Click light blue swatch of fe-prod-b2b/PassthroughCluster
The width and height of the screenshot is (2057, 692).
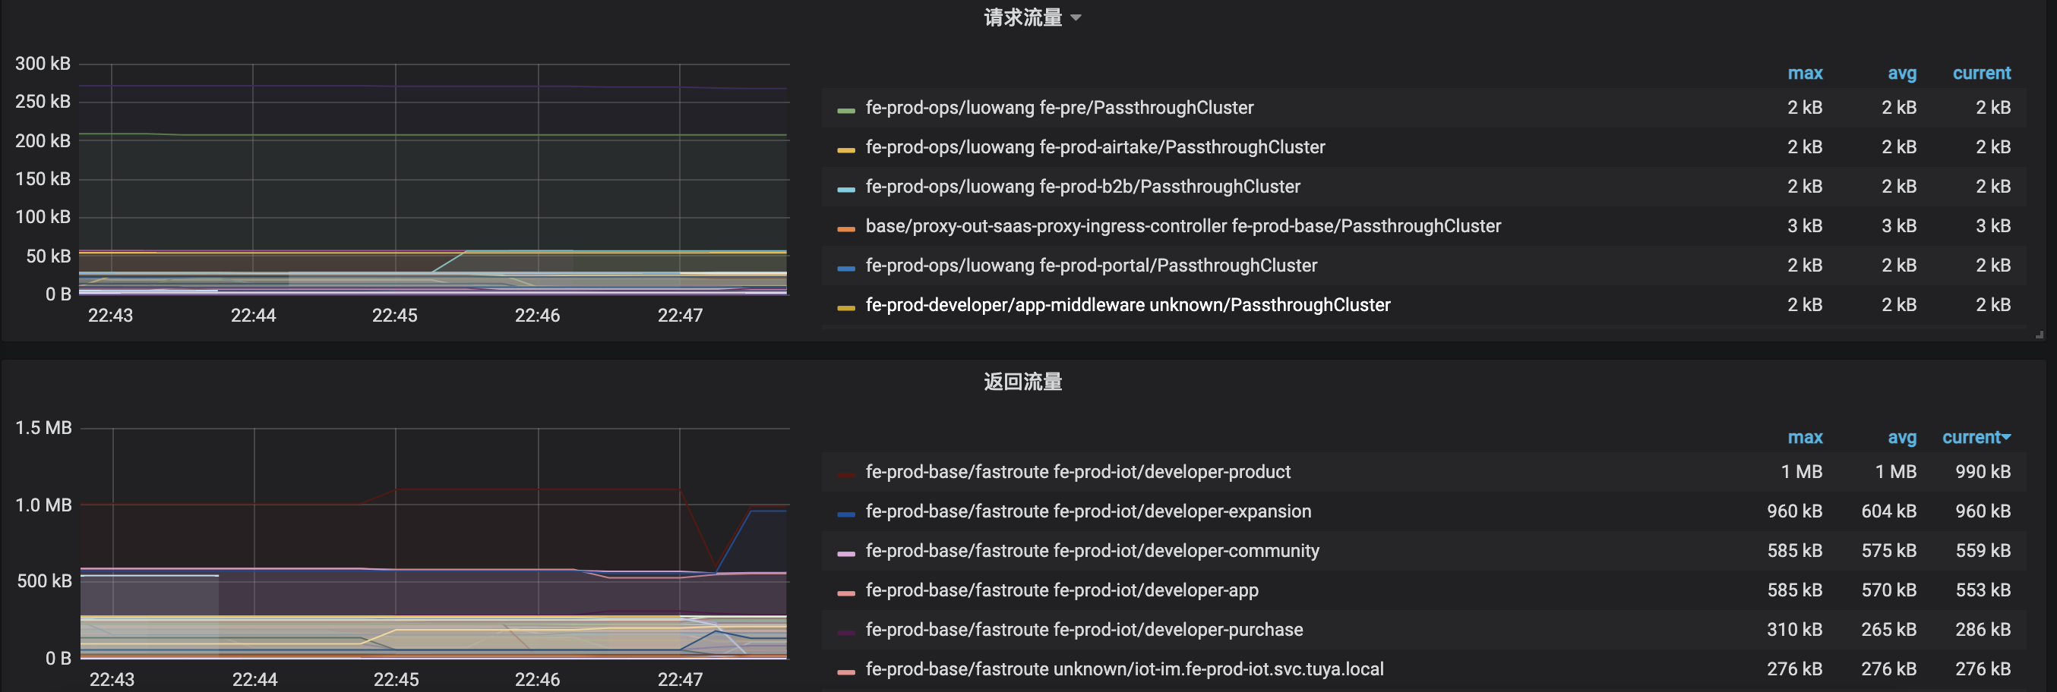(845, 189)
